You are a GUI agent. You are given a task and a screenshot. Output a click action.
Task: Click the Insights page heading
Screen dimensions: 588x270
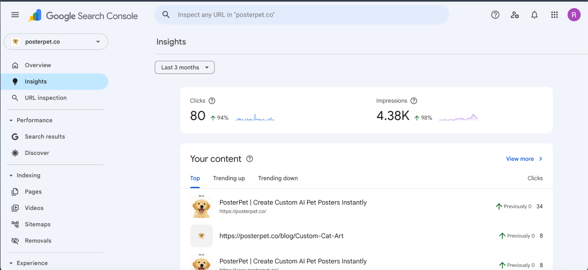point(171,42)
